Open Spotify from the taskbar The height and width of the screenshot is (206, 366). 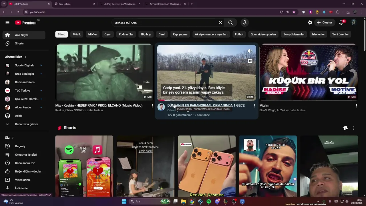tap(209, 201)
